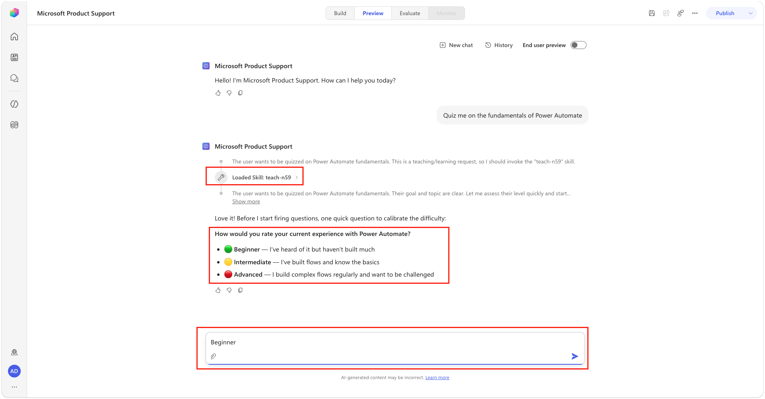This screenshot has width=765, height=399.
Task: Click the colorful Copilot Studio logo
Action: coord(14,13)
